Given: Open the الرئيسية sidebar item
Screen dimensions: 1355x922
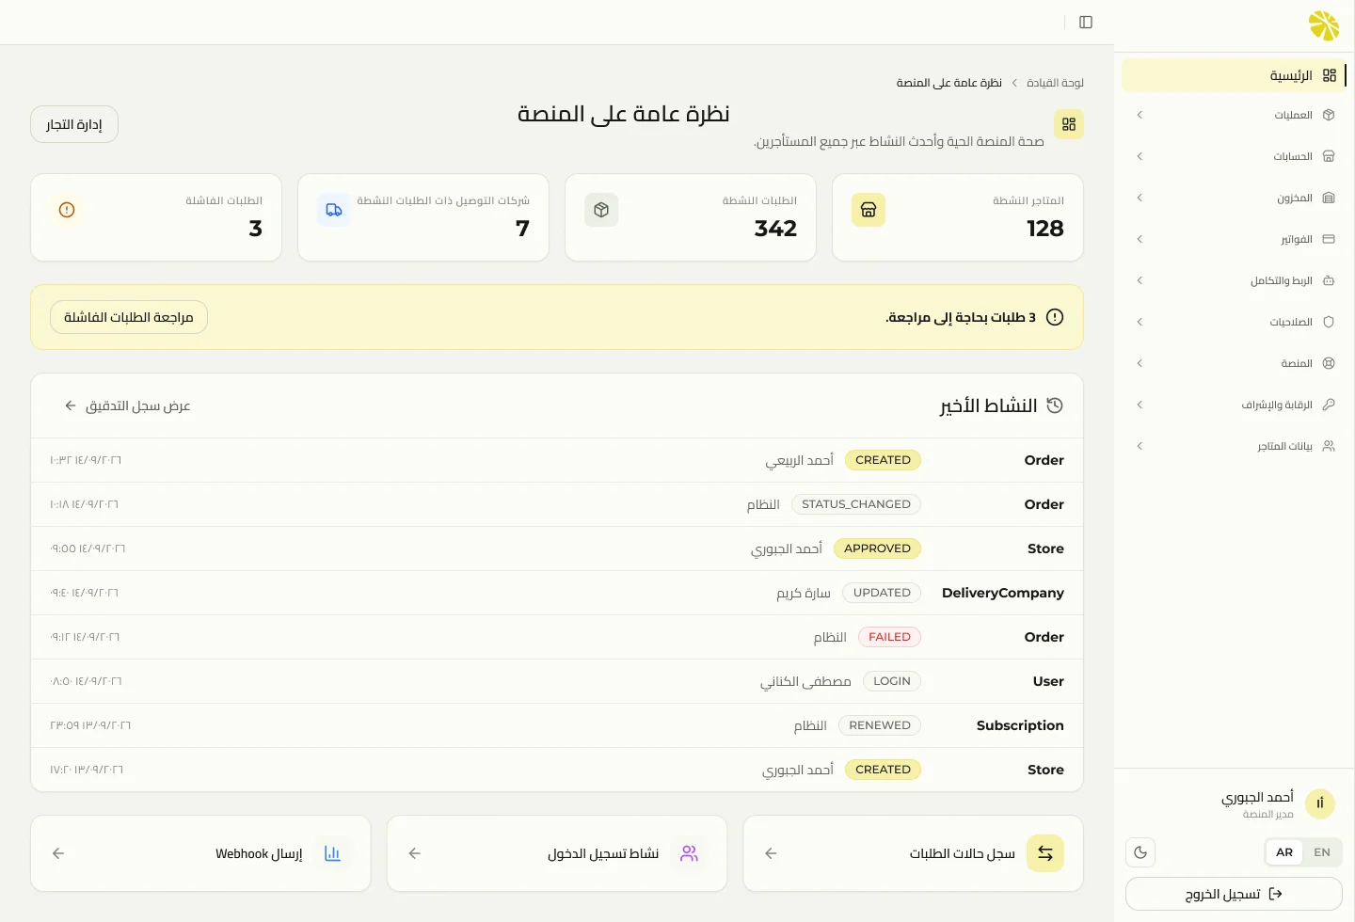Looking at the screenshot, I should pos(1234,75).
